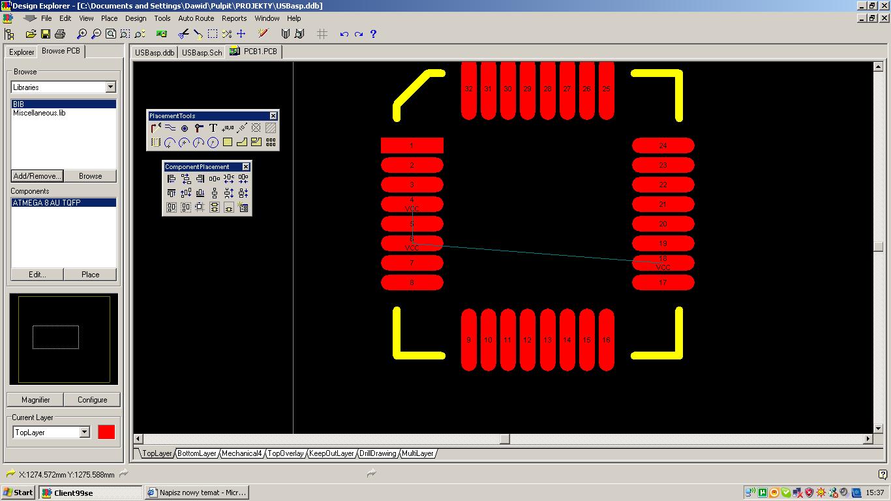This screenshot has width=891, height=501.
Task: Switch to the USBasp.ddb document tab
Action: (155, 53)
